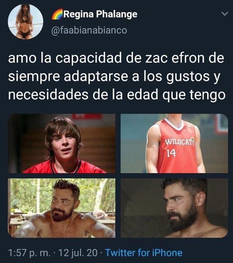Open the round profile avatar photo
This screenshot has height=263, width=233.
click(x=26, y=22)
